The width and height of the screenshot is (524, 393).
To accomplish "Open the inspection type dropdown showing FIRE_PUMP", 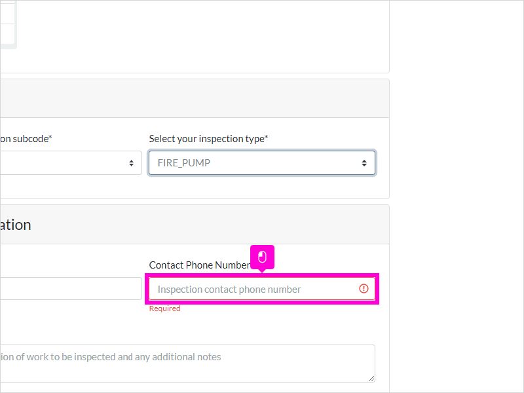I will pos(262,162).
